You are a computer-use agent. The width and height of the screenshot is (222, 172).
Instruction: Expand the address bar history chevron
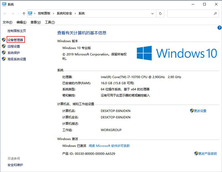(152, 14)
